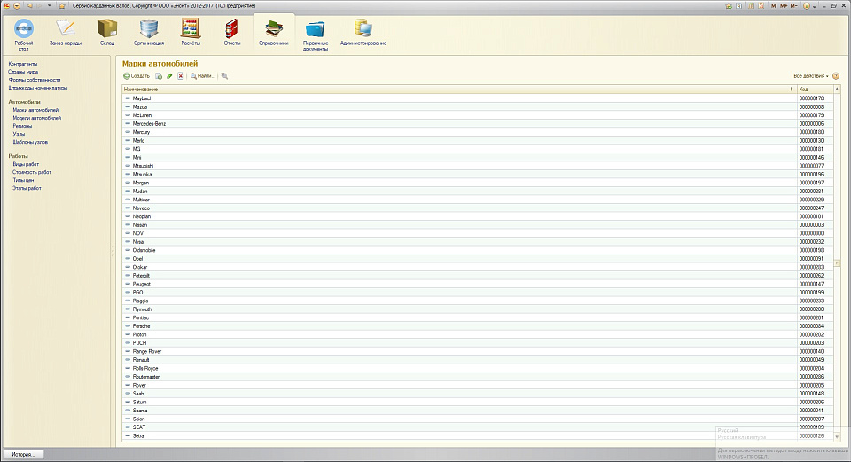The image size is (851, 462).
Task: Click the copy item toolbar icon
Action: tap(158, 76)
